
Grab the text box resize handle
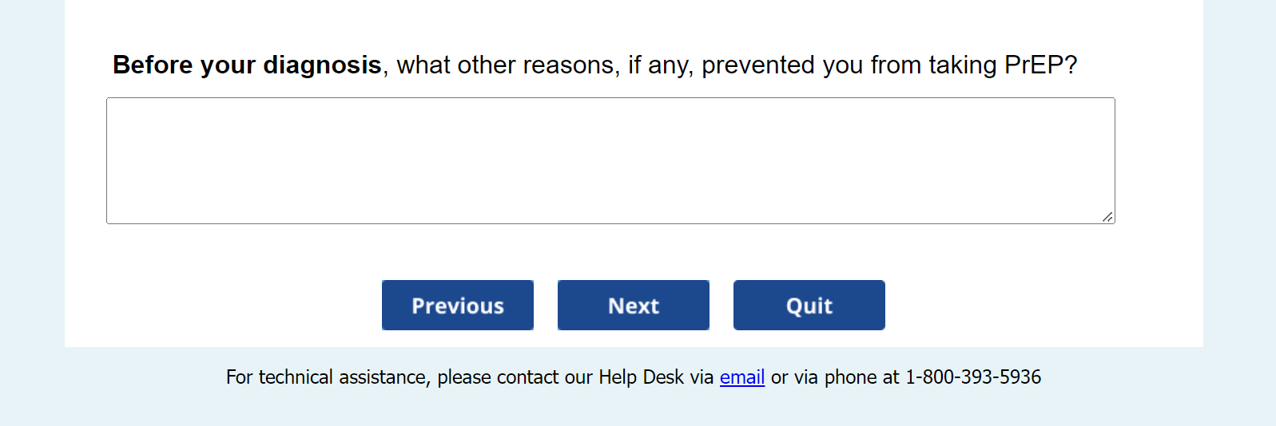[1107, 217]
